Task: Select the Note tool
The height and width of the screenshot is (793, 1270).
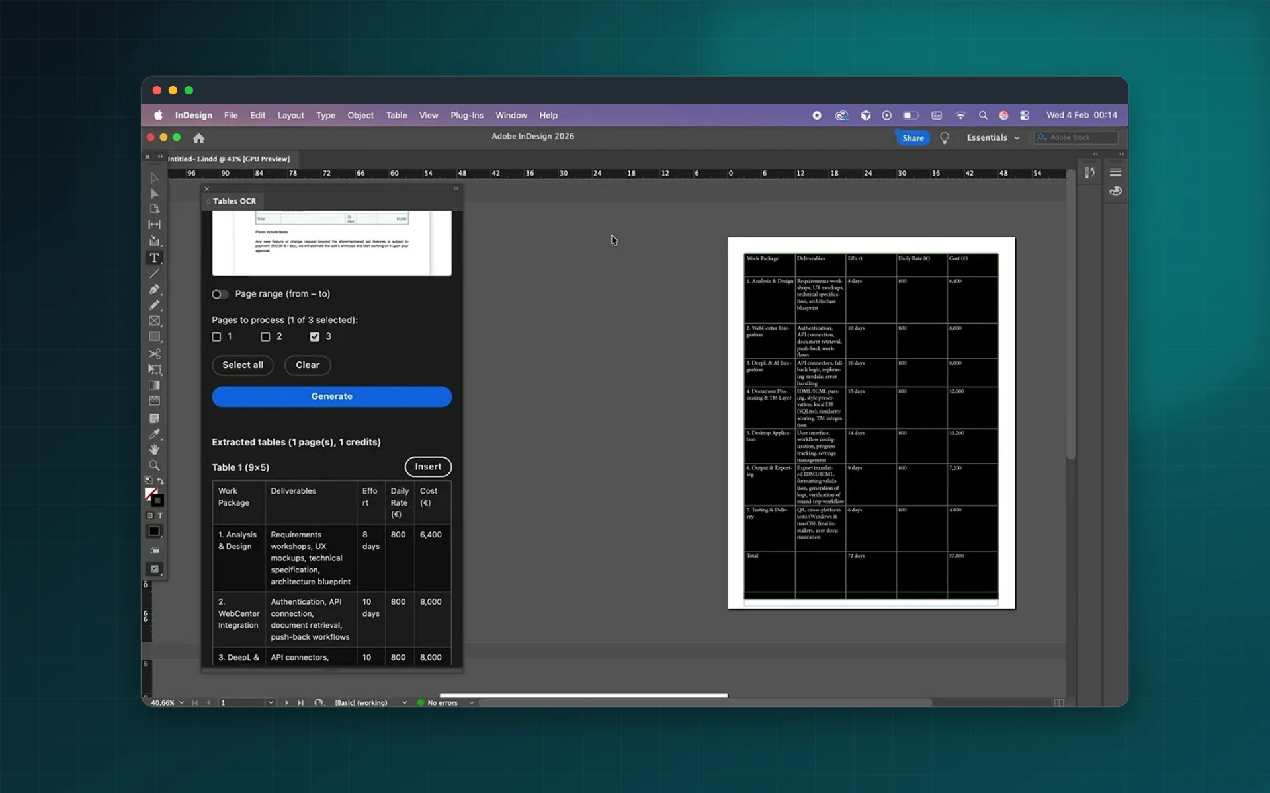Action: coord(154,418)
